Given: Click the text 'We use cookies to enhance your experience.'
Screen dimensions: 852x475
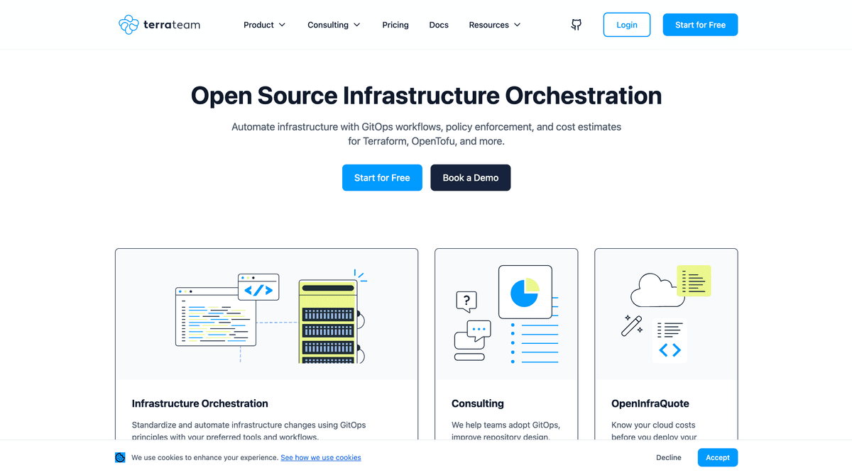Looking at the screenshot, I should [204, 457].
